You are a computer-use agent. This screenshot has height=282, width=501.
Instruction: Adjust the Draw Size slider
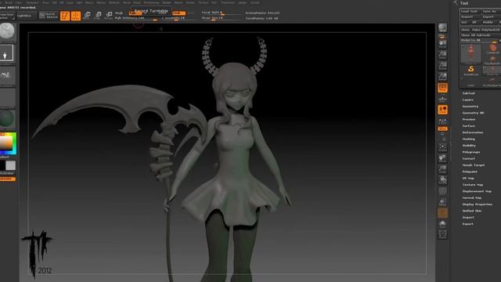(222, 18)
